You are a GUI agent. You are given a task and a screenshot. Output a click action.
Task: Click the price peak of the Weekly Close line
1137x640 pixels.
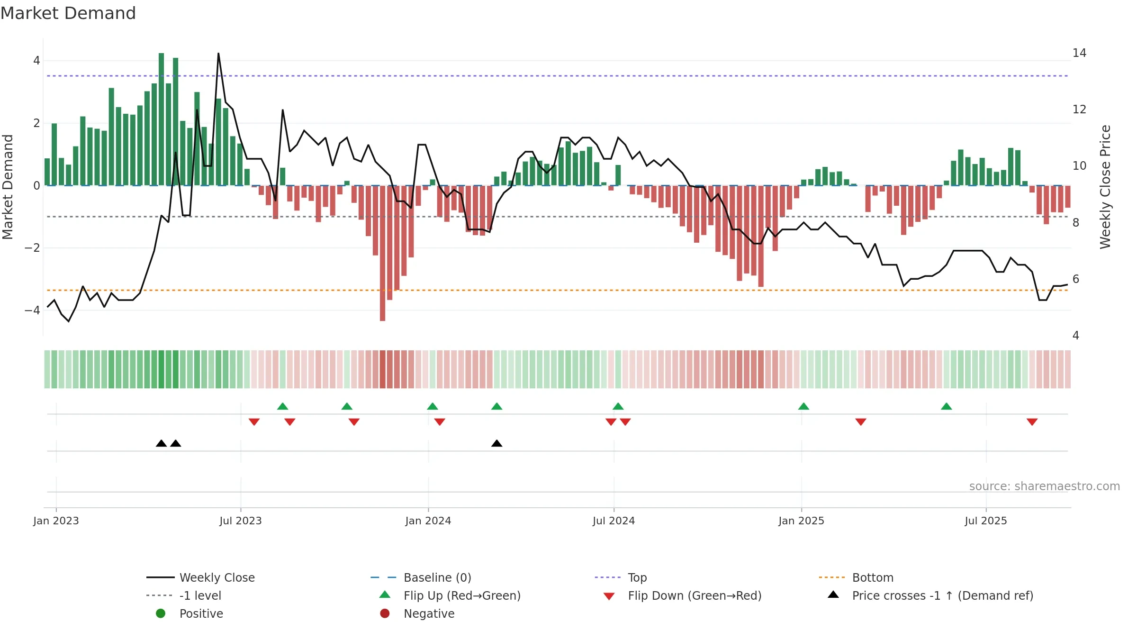click(x=218, y=54)
